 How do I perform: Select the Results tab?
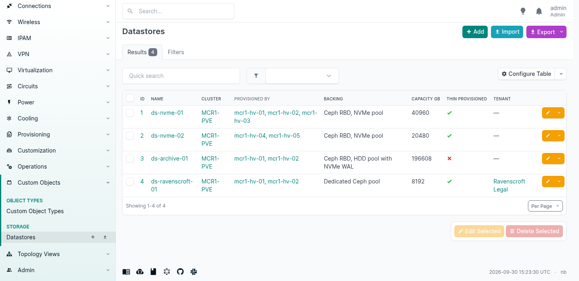[x=142, y=52]
